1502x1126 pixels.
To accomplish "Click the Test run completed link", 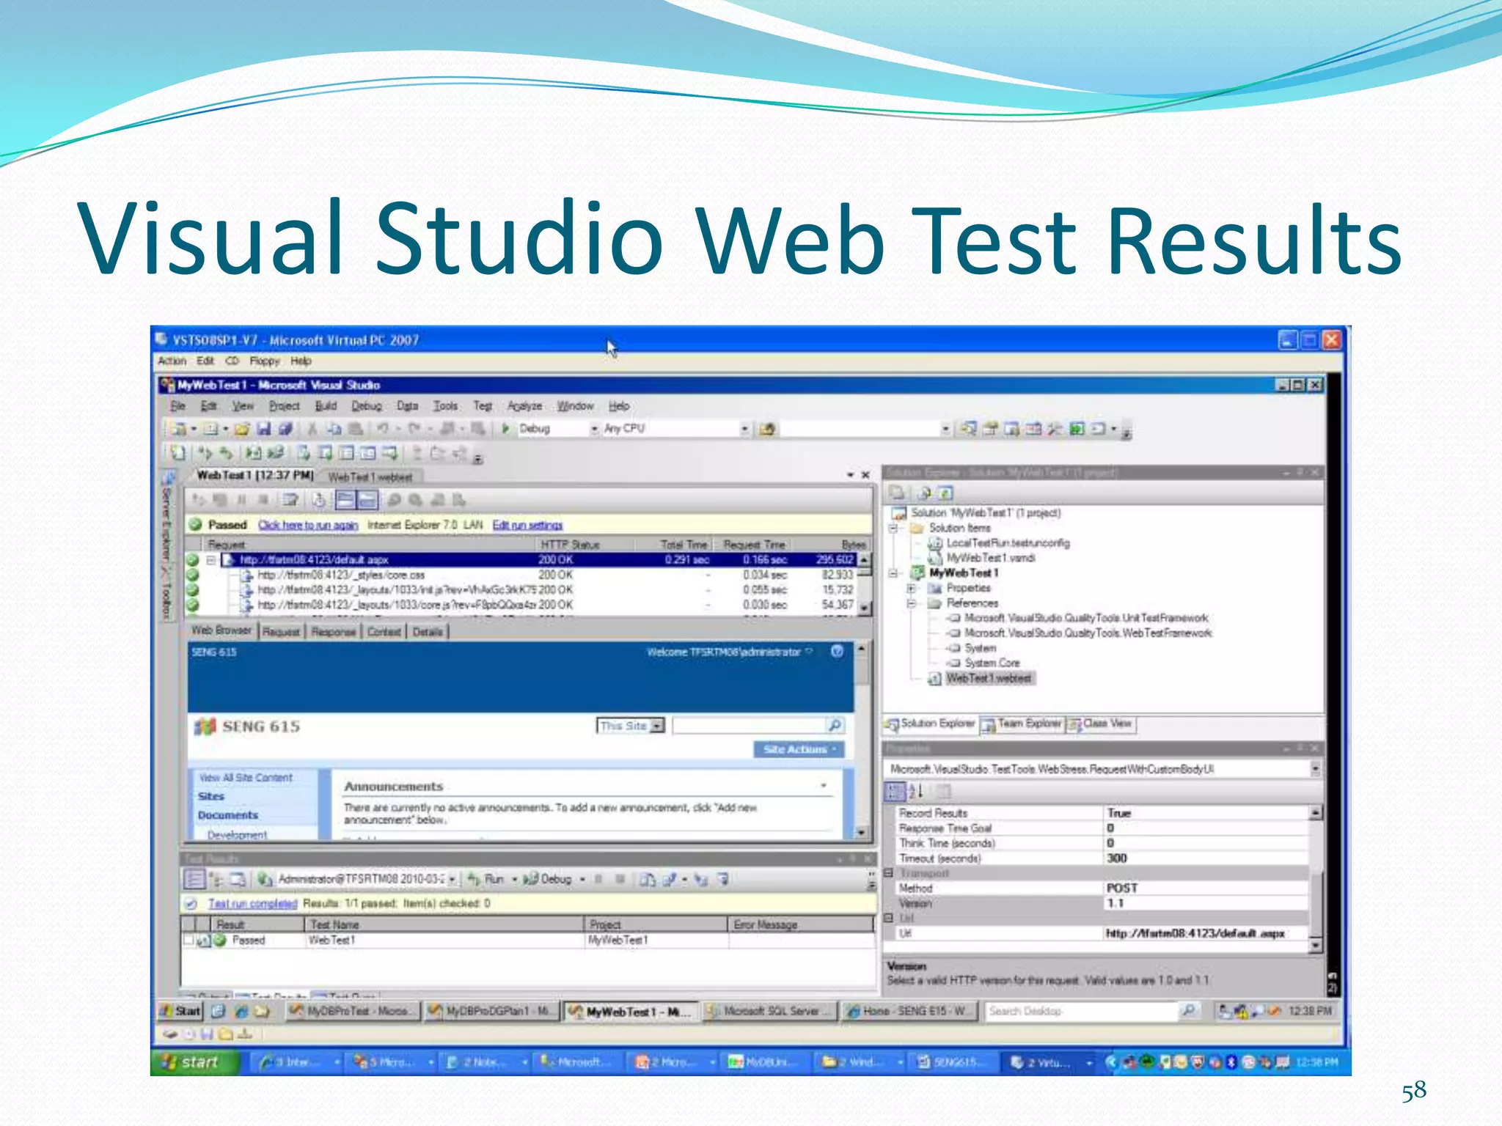I will 252,904.
